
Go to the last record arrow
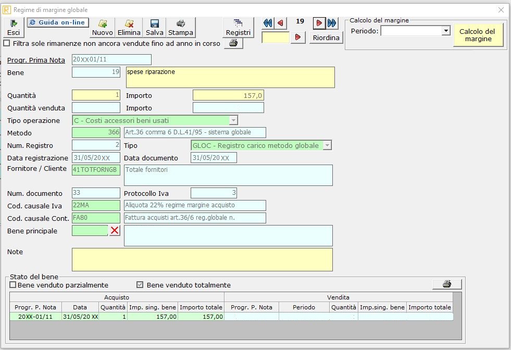coord(332,23)
